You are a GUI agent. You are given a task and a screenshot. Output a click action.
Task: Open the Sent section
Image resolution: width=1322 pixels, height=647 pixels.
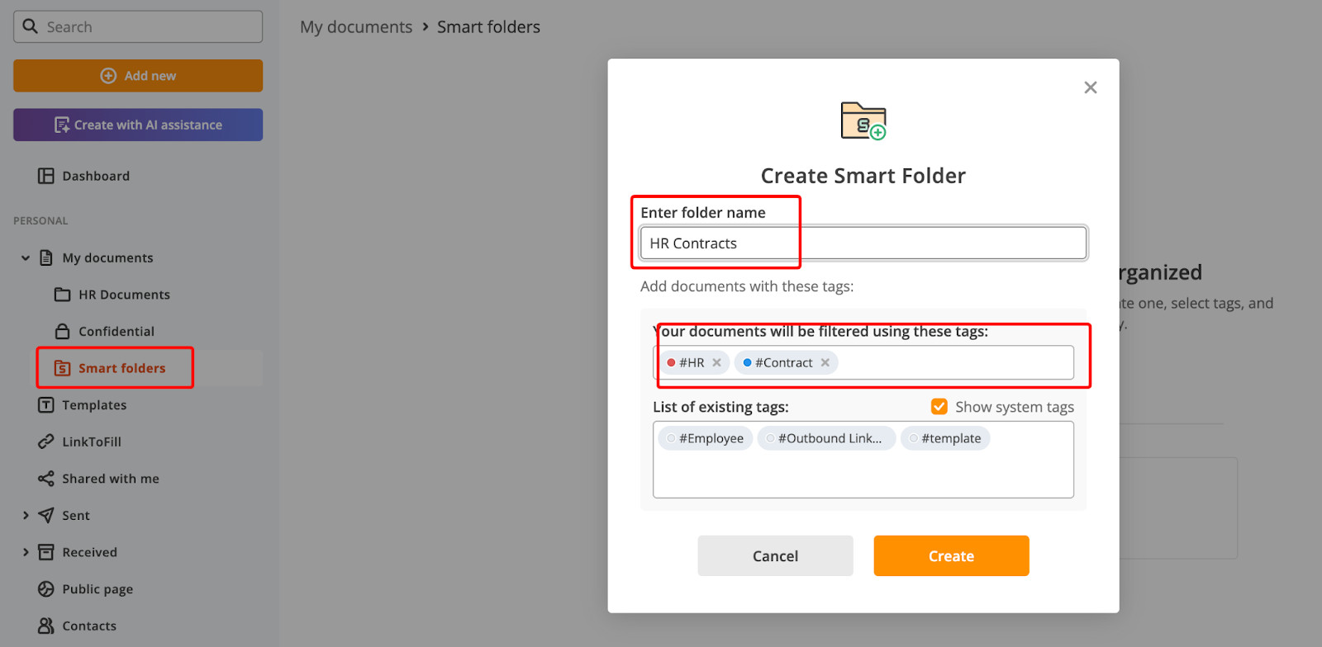[76, 515]
